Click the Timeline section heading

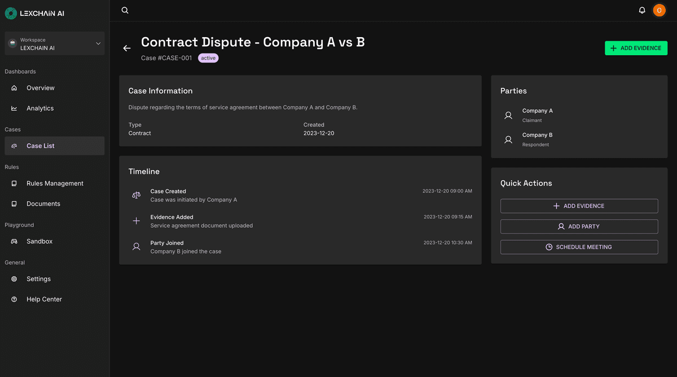pyautogui.click(x=144, y=171)
